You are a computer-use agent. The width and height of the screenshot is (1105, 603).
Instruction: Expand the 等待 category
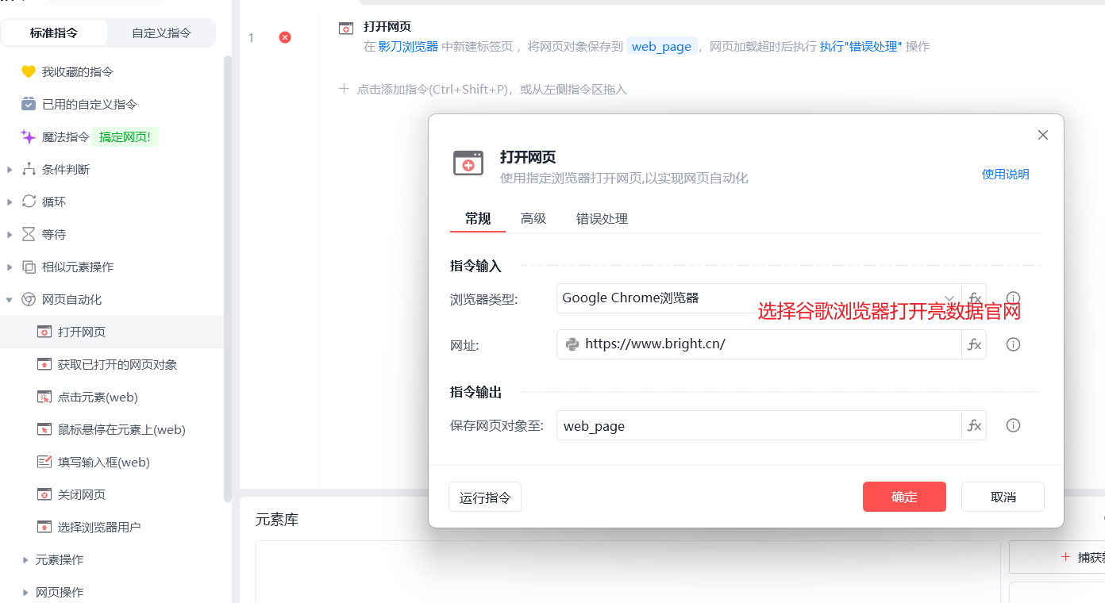10,234
